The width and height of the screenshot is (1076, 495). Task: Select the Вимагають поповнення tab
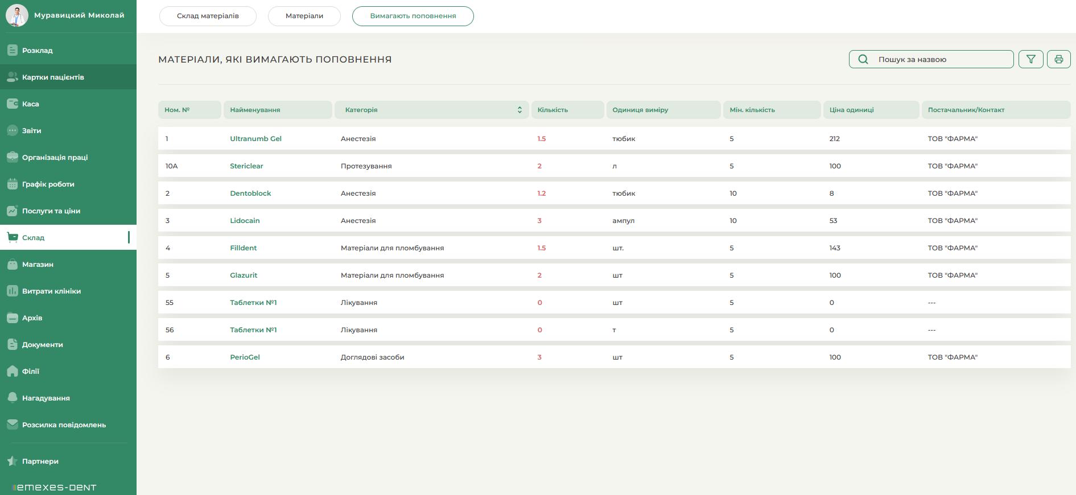[413, 16]
